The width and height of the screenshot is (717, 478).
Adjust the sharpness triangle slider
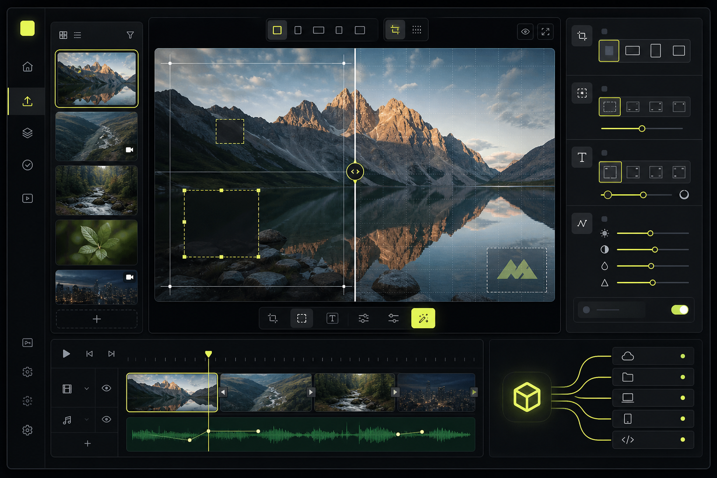click(653, 282)
